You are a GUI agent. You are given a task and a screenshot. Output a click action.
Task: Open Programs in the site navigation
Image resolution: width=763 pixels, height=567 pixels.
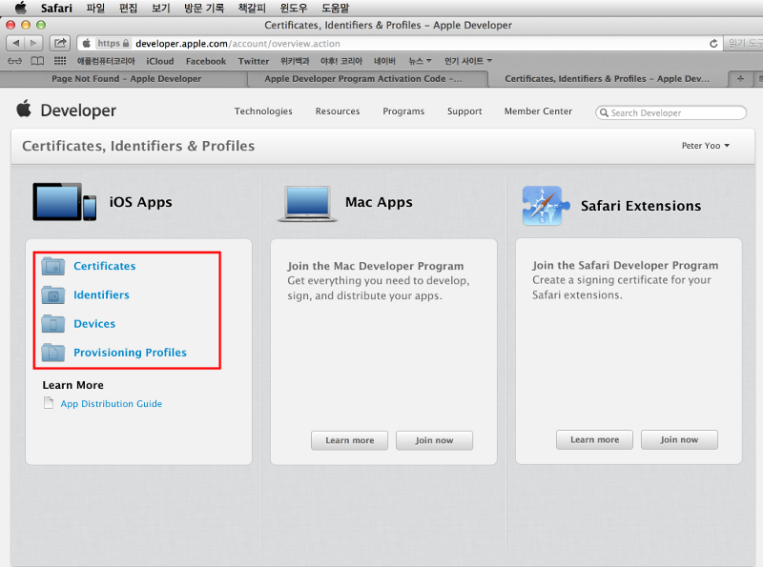[403, 111]
